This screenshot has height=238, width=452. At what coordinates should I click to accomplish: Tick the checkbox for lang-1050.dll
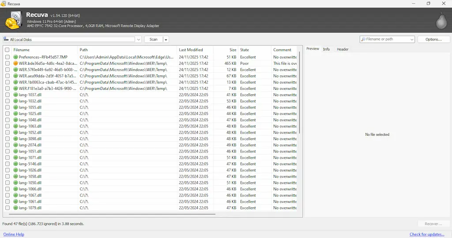(x=8, y=183)
